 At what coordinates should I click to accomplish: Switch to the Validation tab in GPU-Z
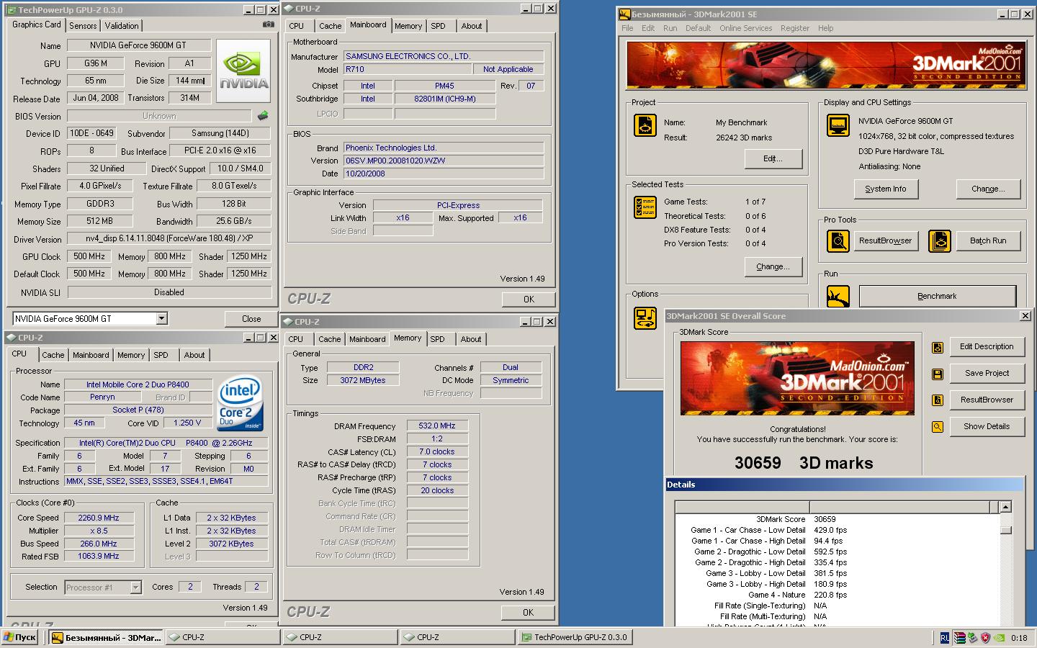click(x=122, y=25)
